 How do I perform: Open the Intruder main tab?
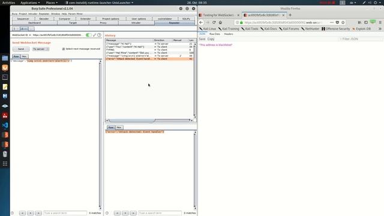pyautogui.click(x=136, y=23)
